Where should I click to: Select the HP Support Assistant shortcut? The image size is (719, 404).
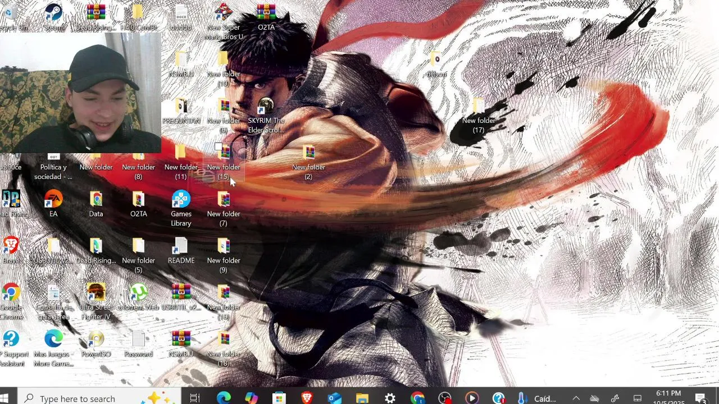(11, 348)
